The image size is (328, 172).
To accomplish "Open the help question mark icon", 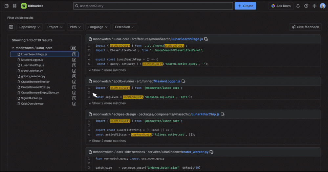I will tap(306, 6).
